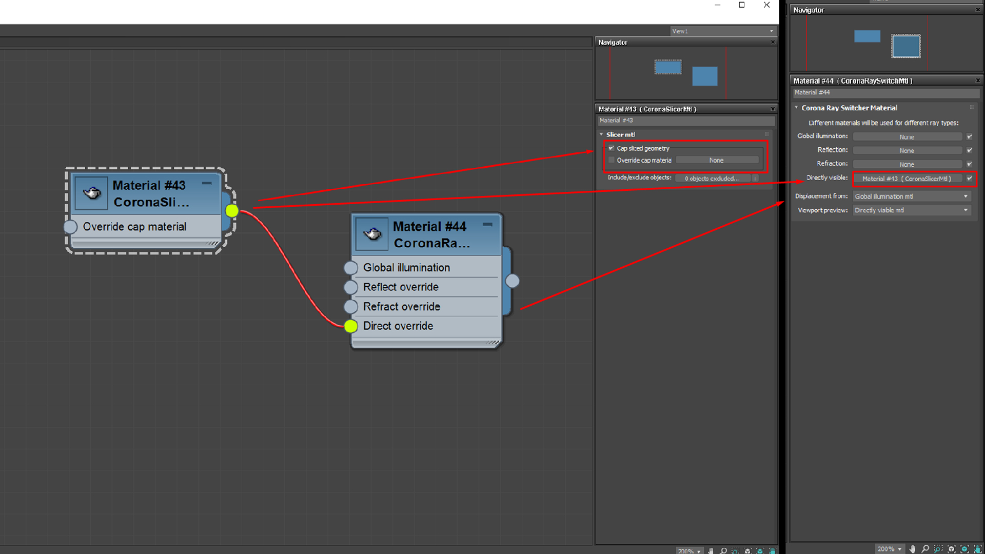Screen dimensions: 985x554
Task: Open the View1 dropdown
Action: click(723, 31)
